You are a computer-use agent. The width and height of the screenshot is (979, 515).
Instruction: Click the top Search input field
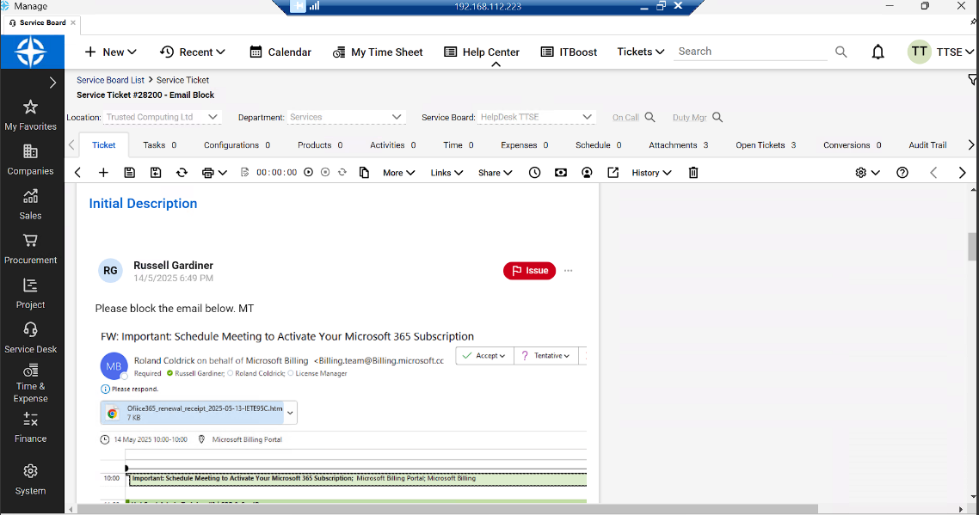750,52
